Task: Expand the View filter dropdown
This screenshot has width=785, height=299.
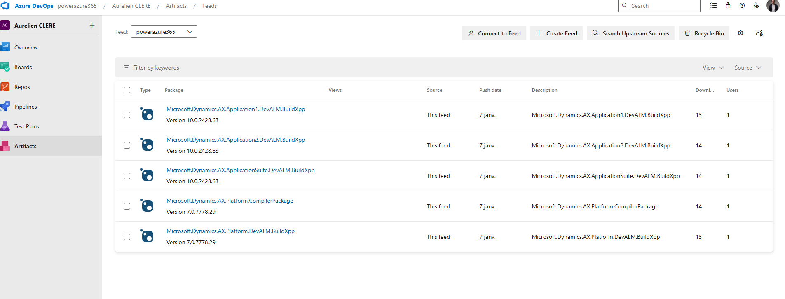Action: [713, 68]
